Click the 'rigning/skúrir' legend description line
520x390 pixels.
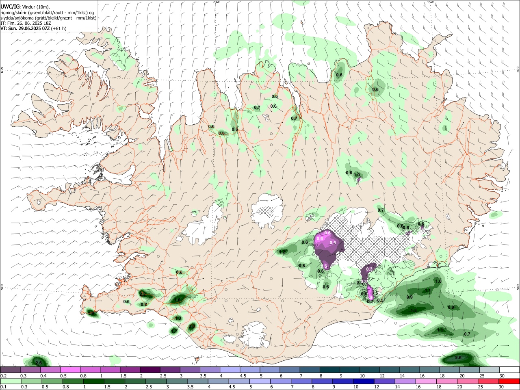[47, 13]
